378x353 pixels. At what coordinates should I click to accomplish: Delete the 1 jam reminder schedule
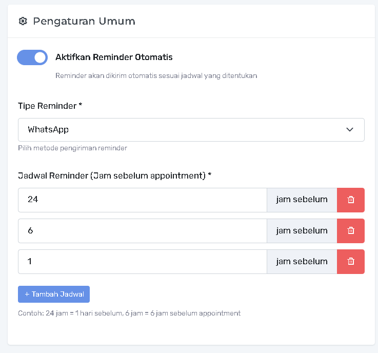tap(351, 261)
